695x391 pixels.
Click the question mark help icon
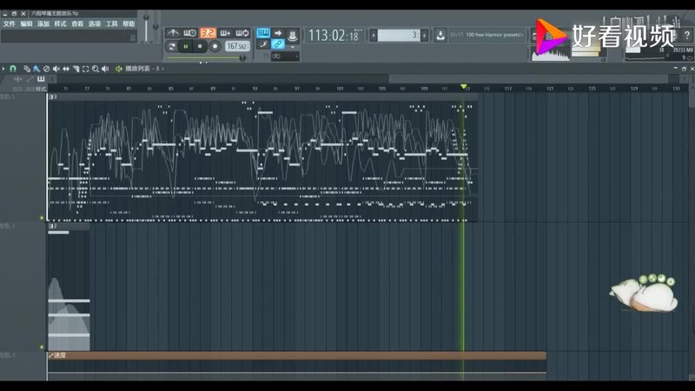tap(686, 35)
